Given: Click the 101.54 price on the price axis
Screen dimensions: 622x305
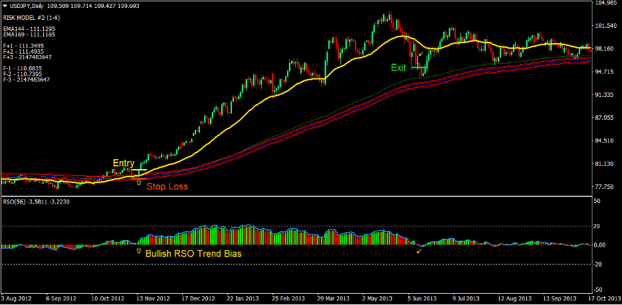Looking at the screenshot, I should click(605, 25).
